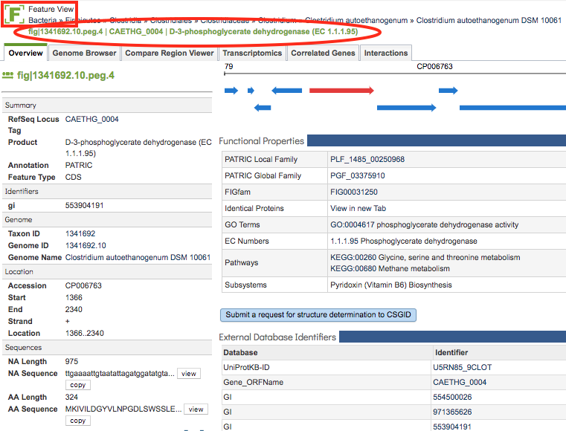This screenshot has height=431, width=566.
Task: Open Clostridium autoethanogenum DSM 10061 breadcrumb link
Action: click(x=489, y=20)
